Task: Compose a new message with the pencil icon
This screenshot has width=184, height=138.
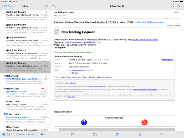Action: [x=162, y=134]
